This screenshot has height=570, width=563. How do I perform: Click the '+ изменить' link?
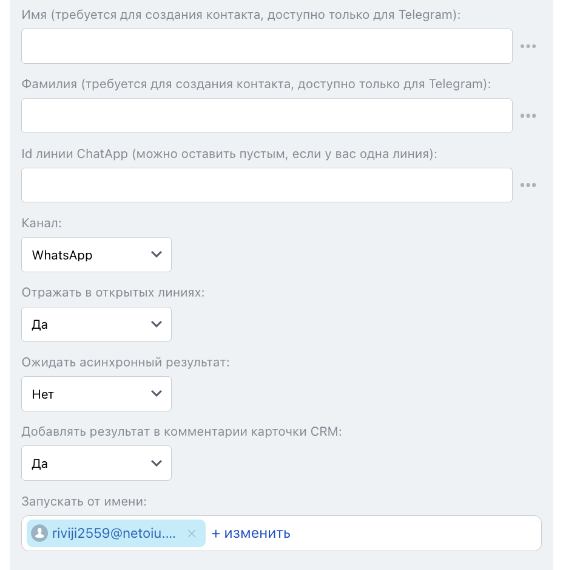(x=251, y=534)
